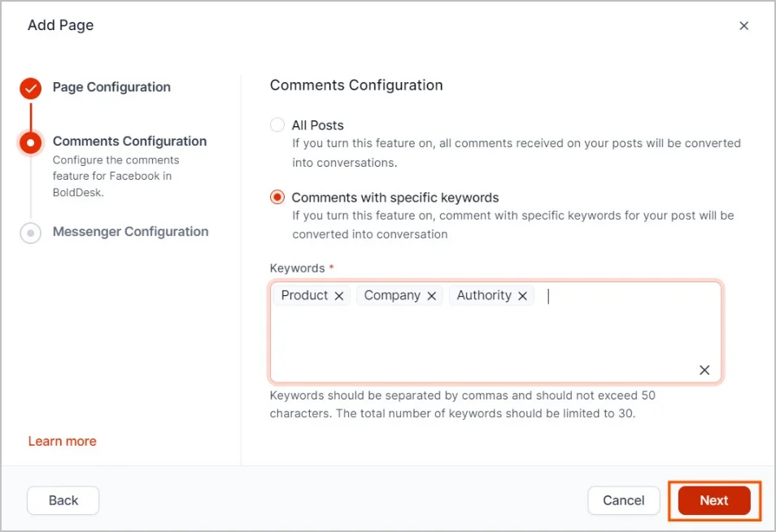This screenshot has height=532, width=776.
Task: Remove the Authority keyword chip
Action: 523,295
